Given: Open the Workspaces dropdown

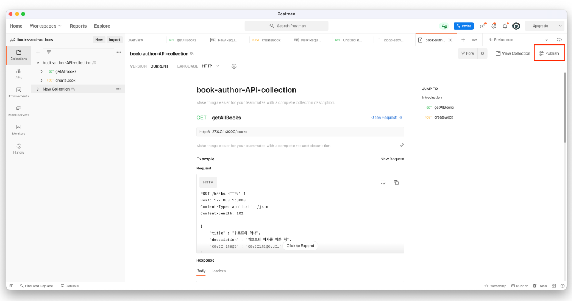Looking at the screenshot, I should pos(46,26).
